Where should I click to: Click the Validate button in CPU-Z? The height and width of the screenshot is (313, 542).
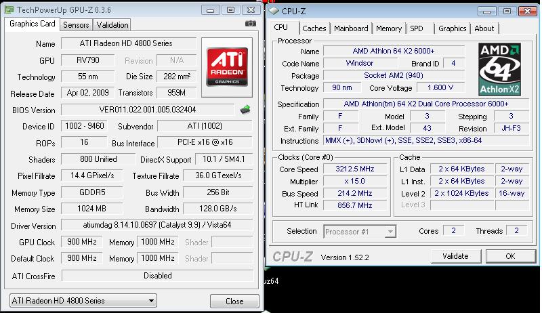pos(455,256)
